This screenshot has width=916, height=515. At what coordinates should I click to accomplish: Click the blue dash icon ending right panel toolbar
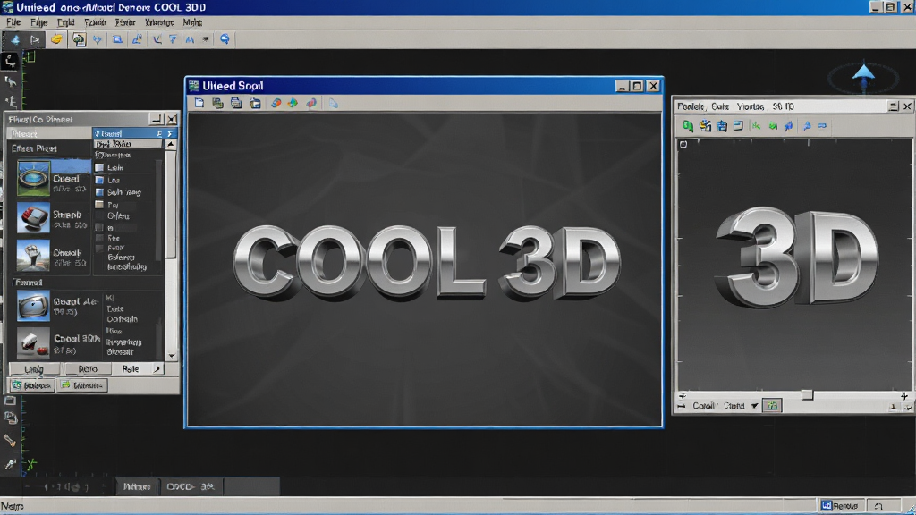pos(823,125)
